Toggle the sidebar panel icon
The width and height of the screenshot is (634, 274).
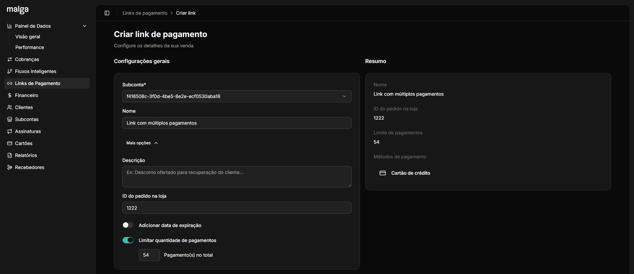pos(107,13)
